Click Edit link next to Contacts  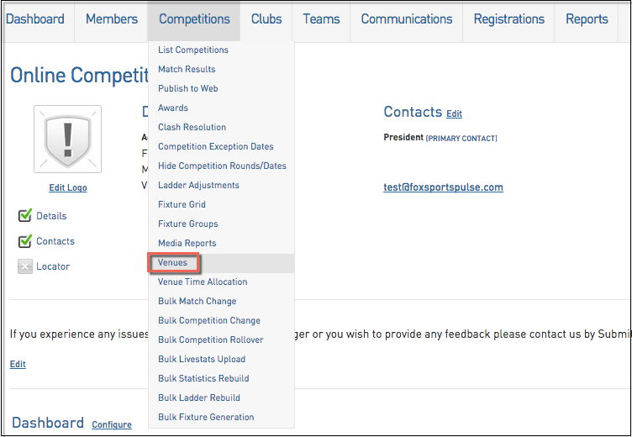(x=454, y=114)
